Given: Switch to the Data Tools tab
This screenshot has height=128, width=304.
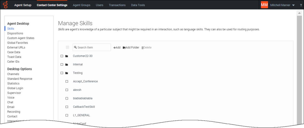Looking at the screenshot, I should coord(138,5).
